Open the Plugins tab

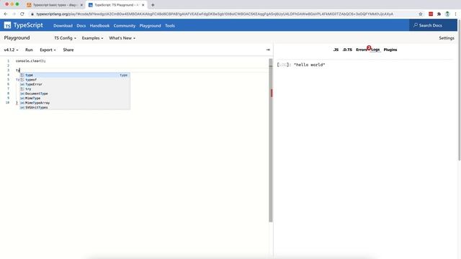(390, 50)
